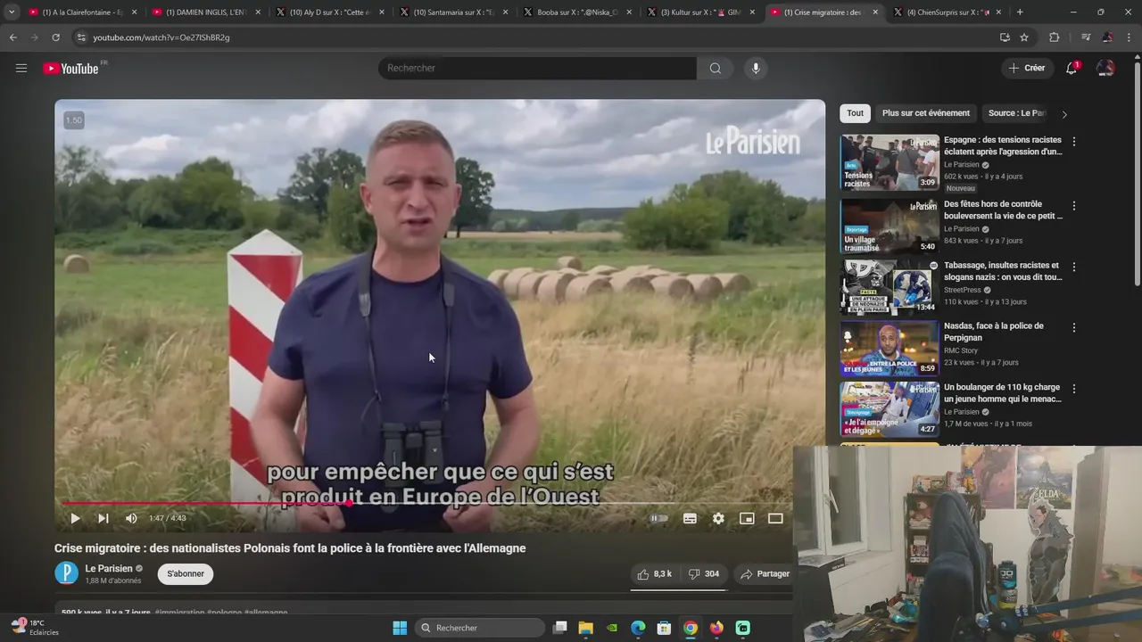This screenshot has height=642, width=1142.
Task: Open the weather widget 18°C
Action: (35, 628)
